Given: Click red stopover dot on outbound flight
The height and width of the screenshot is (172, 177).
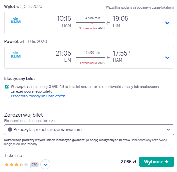Looking at the screenshot, I should 92,23.
